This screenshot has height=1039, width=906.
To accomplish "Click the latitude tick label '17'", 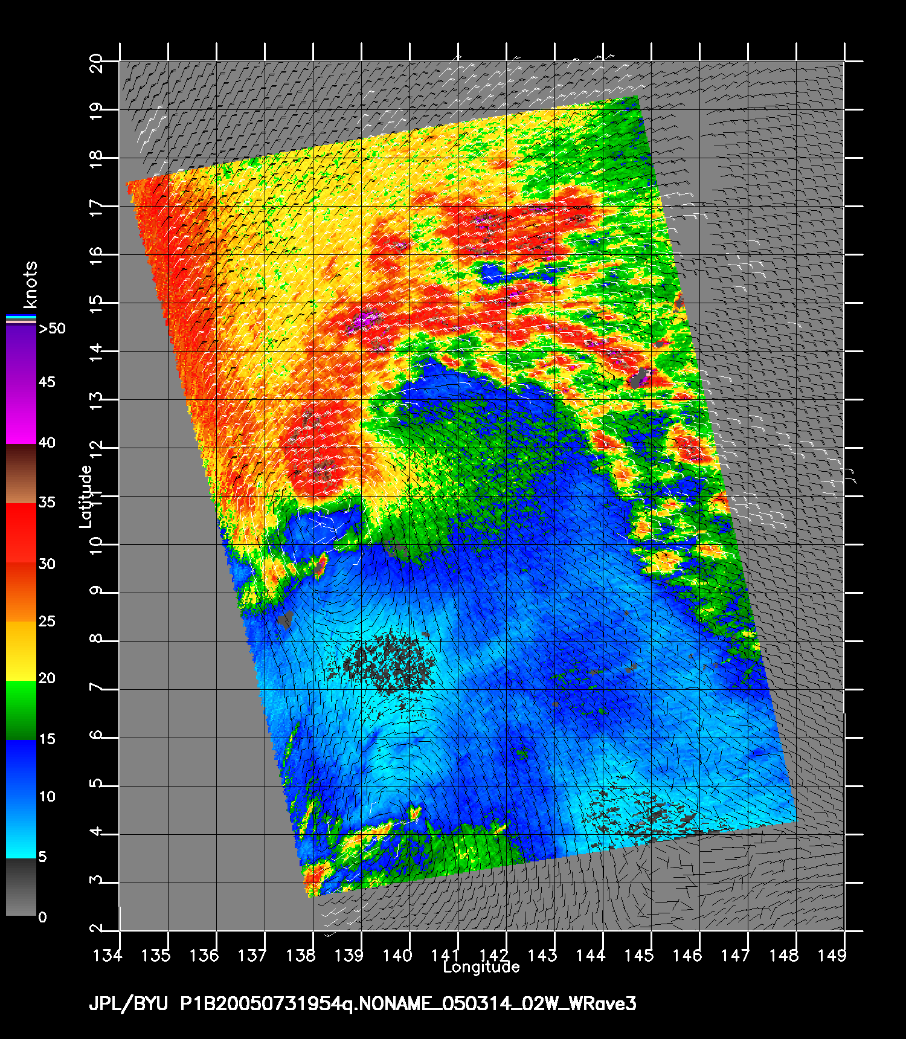I will pyautogui.click(x=96, y=207).
